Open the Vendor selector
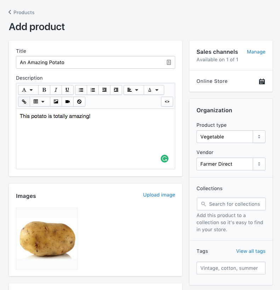The image size is (280, 290). pos(231,164)
